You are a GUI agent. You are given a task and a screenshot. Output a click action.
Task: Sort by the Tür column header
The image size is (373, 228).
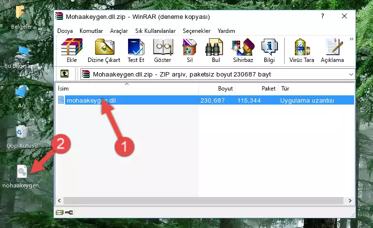coord(316,89)
